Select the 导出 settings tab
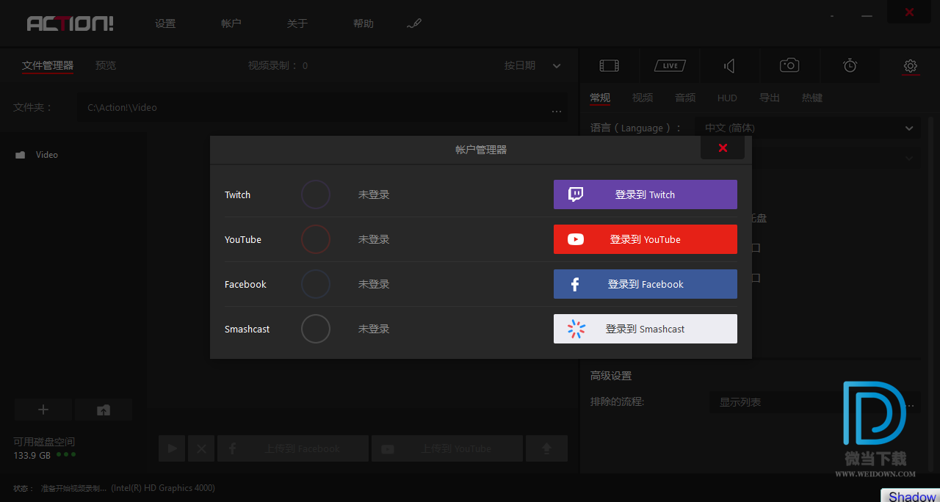The height and width of the screenshot is (502, 940). [x=770, y=98]
